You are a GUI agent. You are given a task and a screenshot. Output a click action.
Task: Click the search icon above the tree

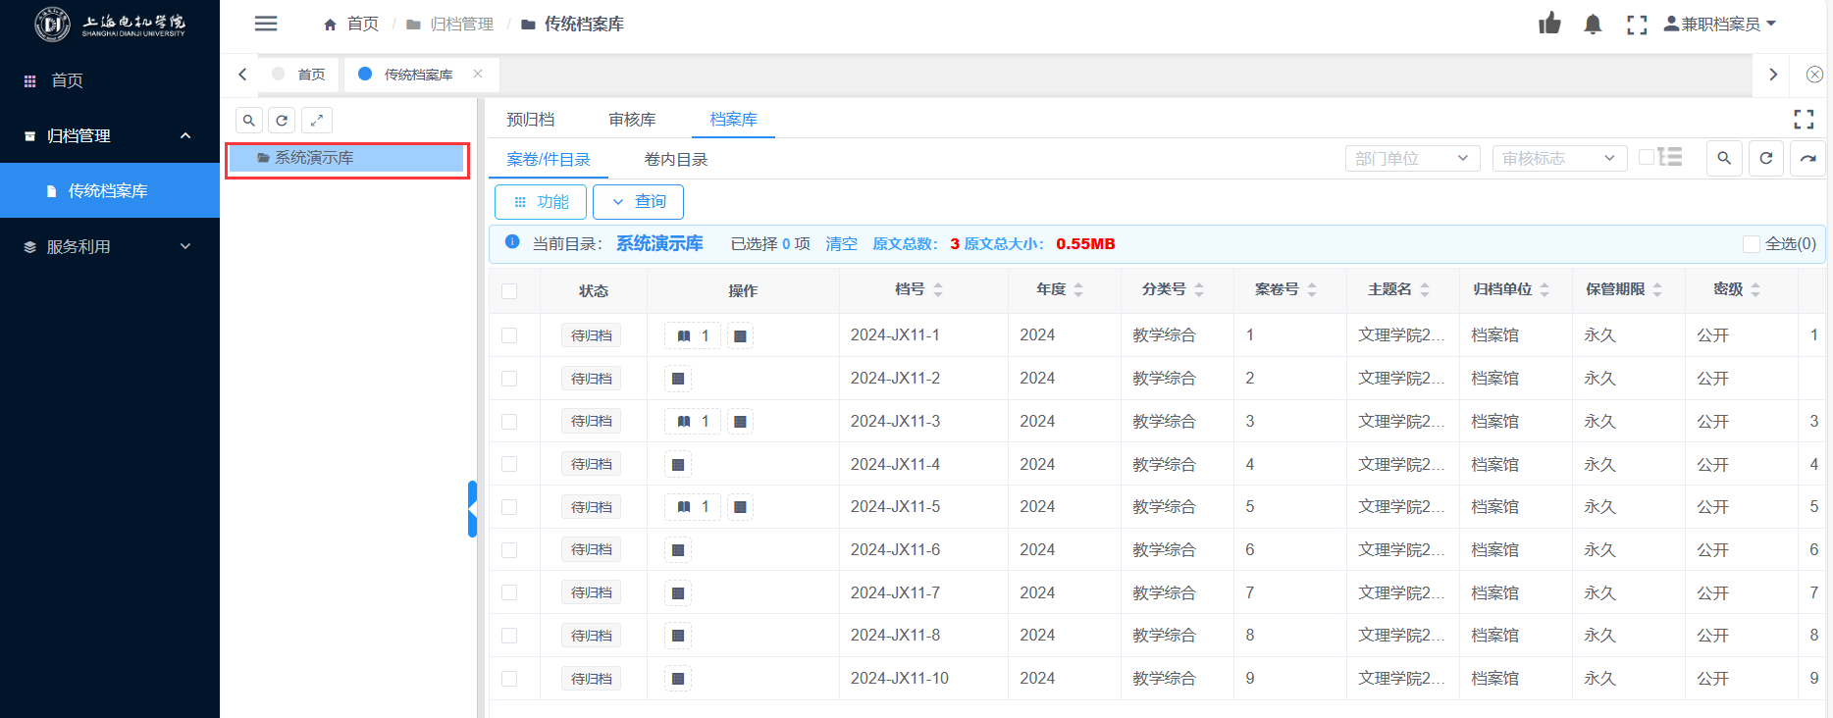tap(249, 120)
